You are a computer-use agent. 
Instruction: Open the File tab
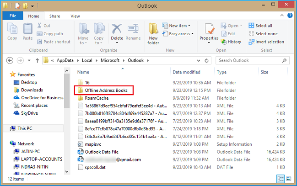(13, 16)
